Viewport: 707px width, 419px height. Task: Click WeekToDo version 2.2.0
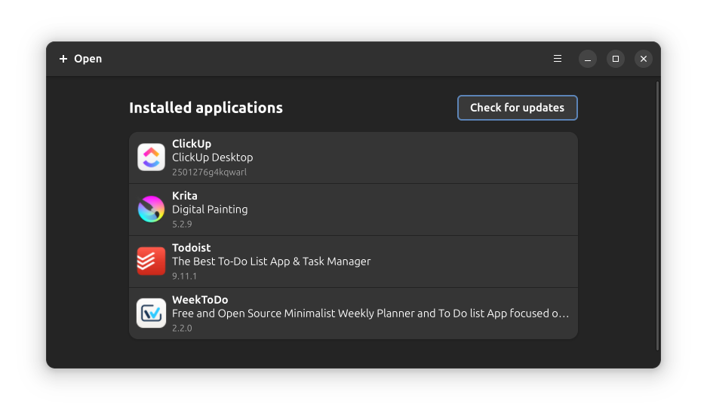(182, 328)
